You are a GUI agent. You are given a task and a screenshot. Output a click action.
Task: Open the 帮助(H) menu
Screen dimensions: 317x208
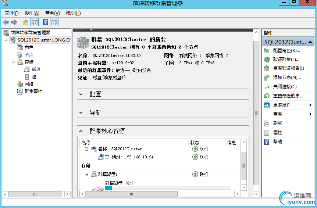73,13
